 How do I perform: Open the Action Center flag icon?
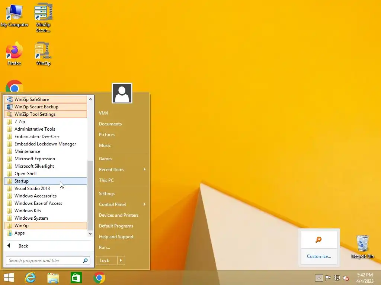coord(328,278)
